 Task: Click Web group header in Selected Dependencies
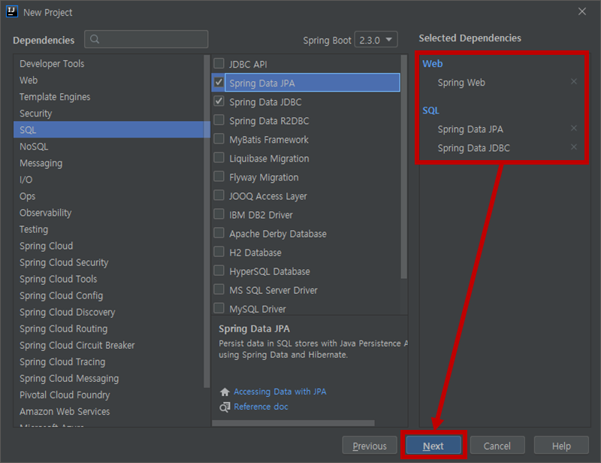click(x=433, y=64)
